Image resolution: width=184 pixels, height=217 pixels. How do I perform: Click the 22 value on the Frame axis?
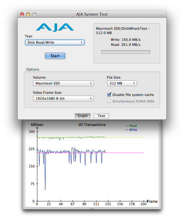49,204
